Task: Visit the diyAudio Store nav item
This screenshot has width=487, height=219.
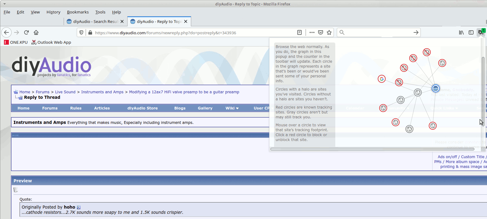Action: [143, 108]
